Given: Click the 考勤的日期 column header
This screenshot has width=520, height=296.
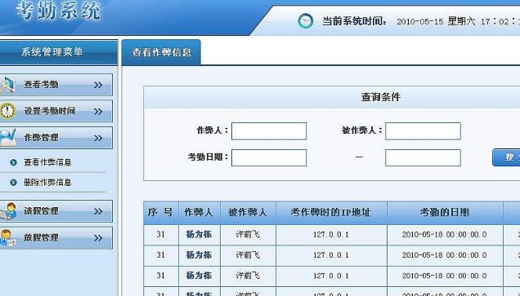Looking at the screenshot, I should point(445,213).
